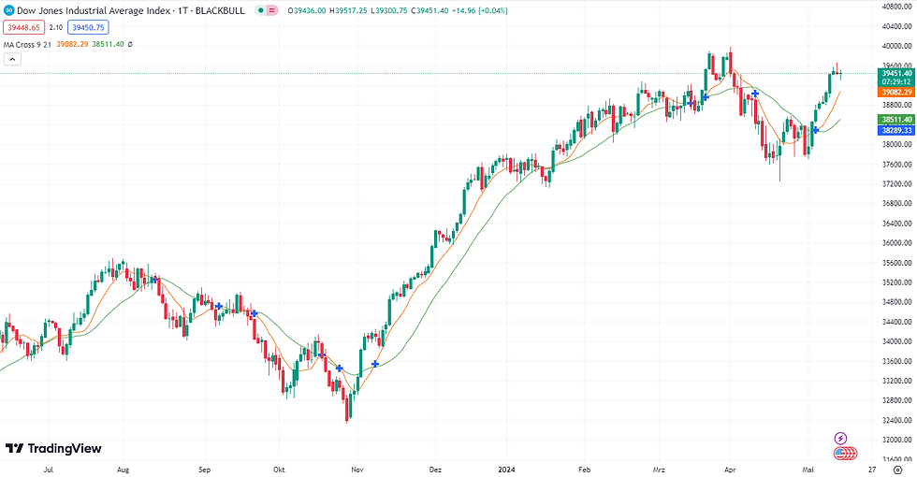This screenshot has width=917, height=477.
Task: Click the 34000.00 price axis label
Action: (896, 341)
